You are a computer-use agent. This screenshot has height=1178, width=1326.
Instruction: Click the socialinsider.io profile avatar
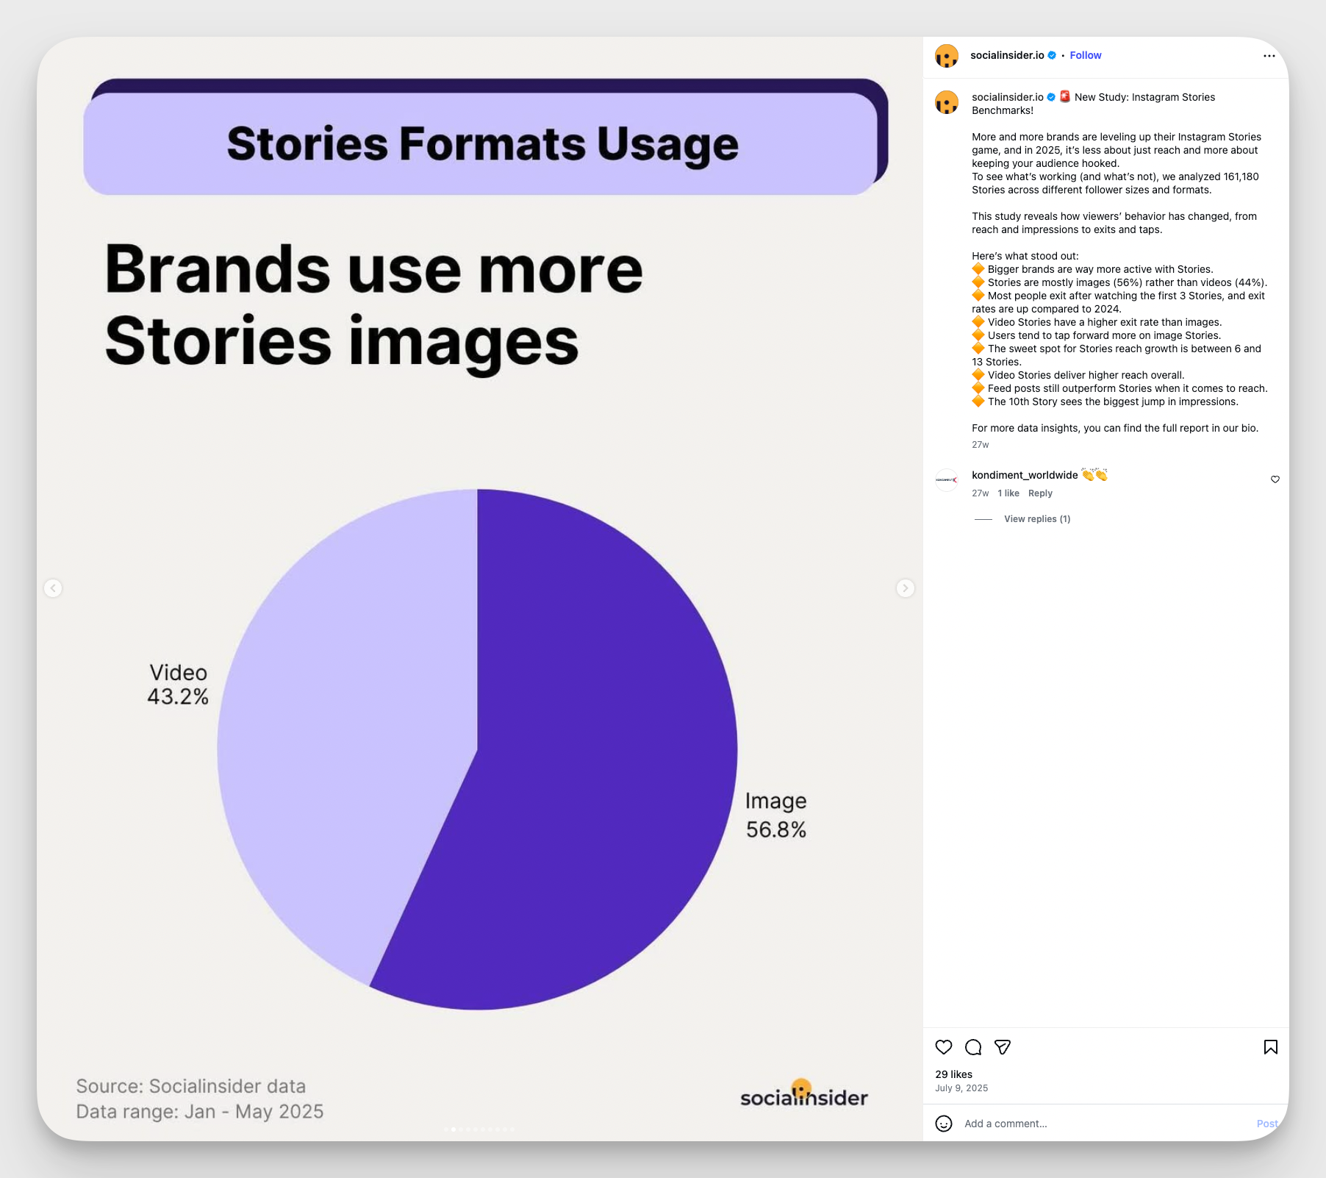pos(947,55)
